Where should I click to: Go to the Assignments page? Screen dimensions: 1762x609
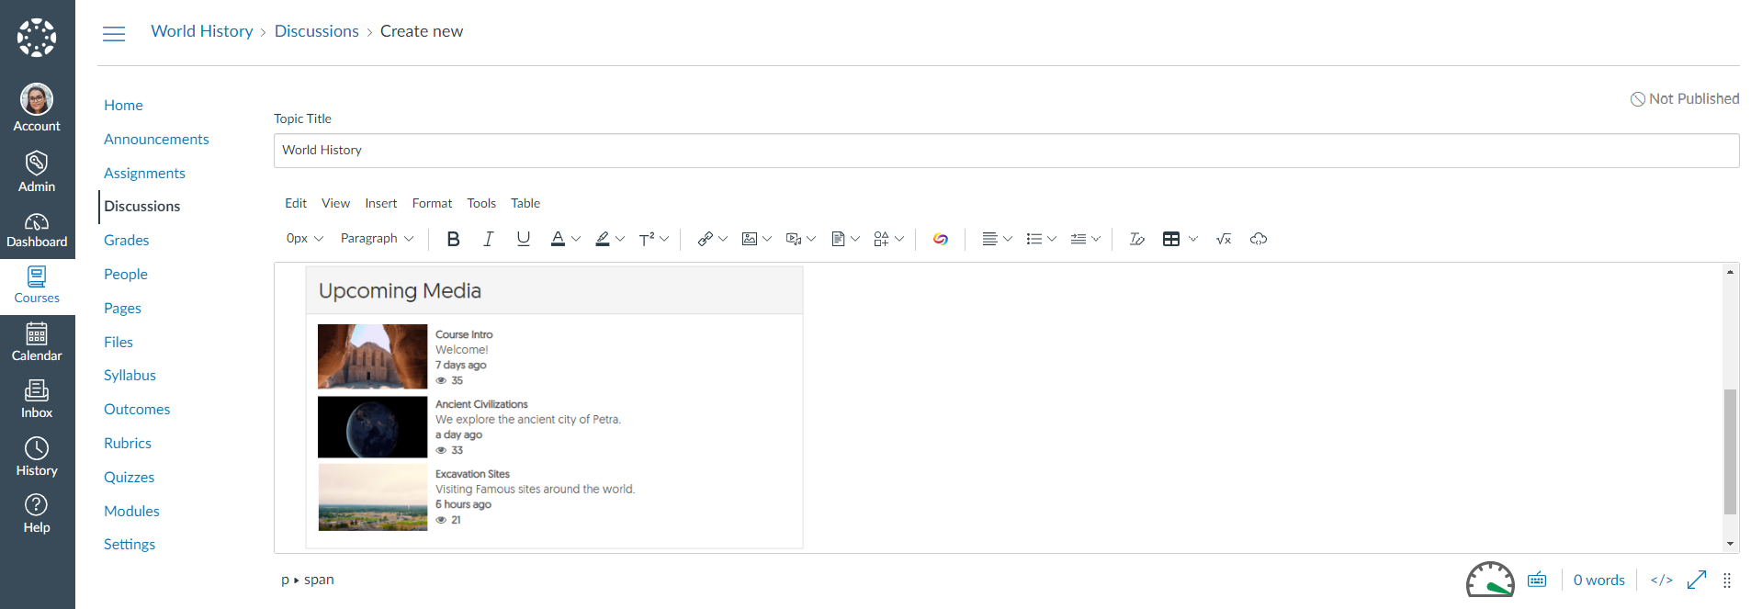[144, 173]
